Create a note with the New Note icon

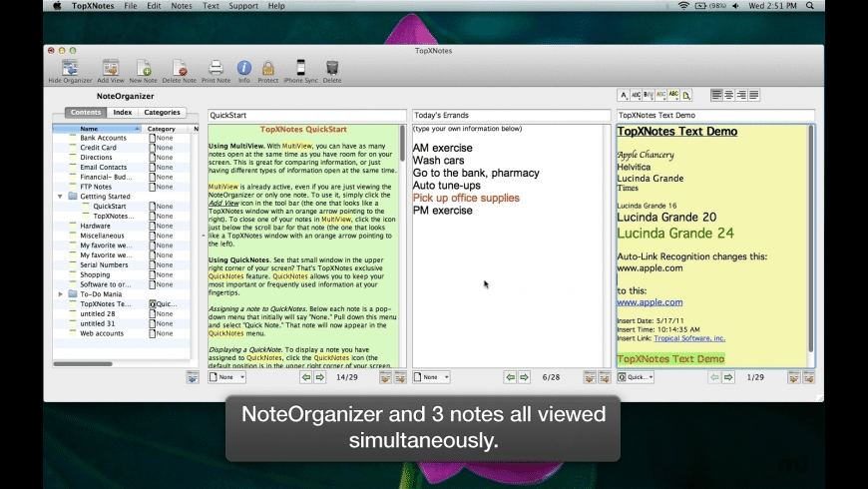(x=145, y=68)
